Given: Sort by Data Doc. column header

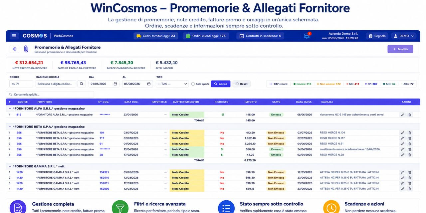Looking at the screenshot, I should pos(131,102).
